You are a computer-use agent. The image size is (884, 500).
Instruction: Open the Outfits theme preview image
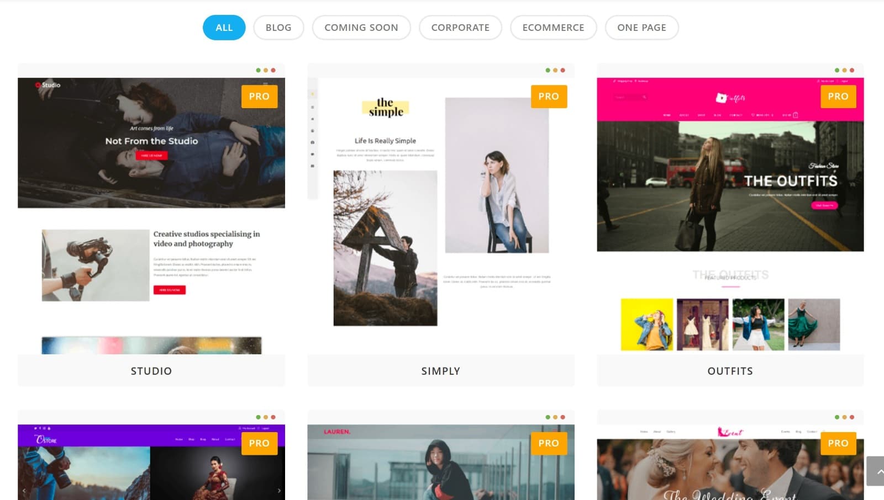(730, 216)
